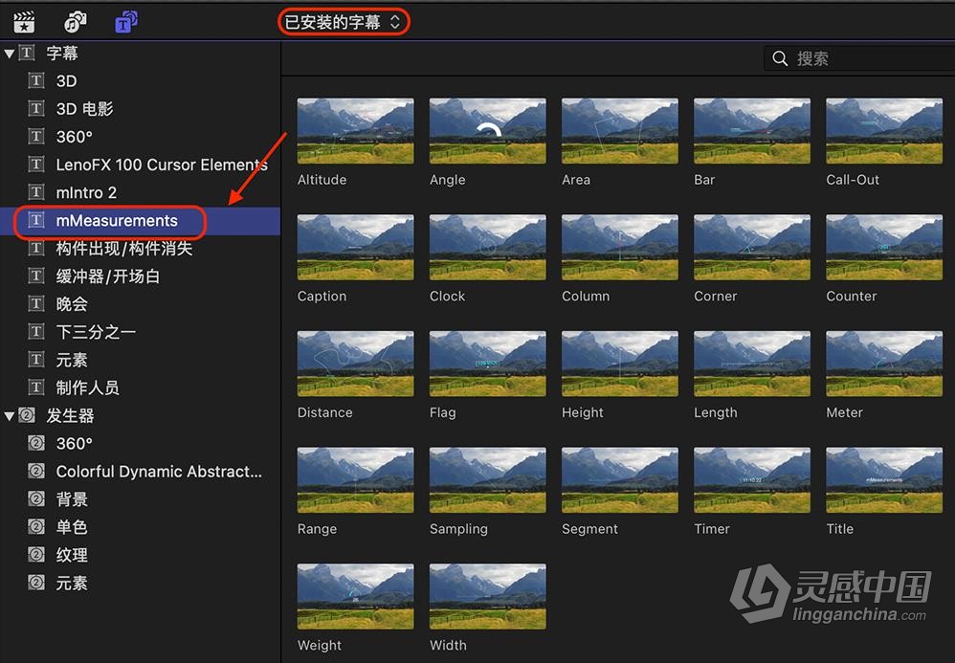Select the Length title thumbnail

(x=752, y=364)
